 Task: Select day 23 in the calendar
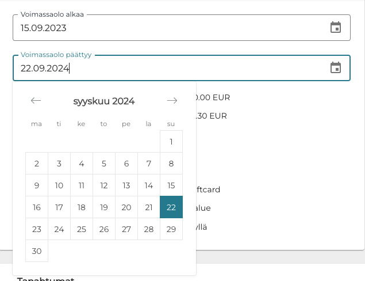(x=37, y=229)
